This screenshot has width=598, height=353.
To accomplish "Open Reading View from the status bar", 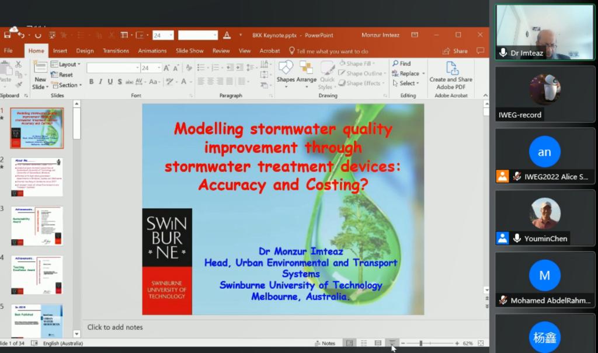I will point(378,343).
